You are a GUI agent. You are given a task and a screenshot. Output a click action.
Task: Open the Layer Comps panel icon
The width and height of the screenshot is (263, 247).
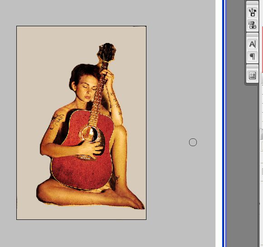(x=252, y=76)
